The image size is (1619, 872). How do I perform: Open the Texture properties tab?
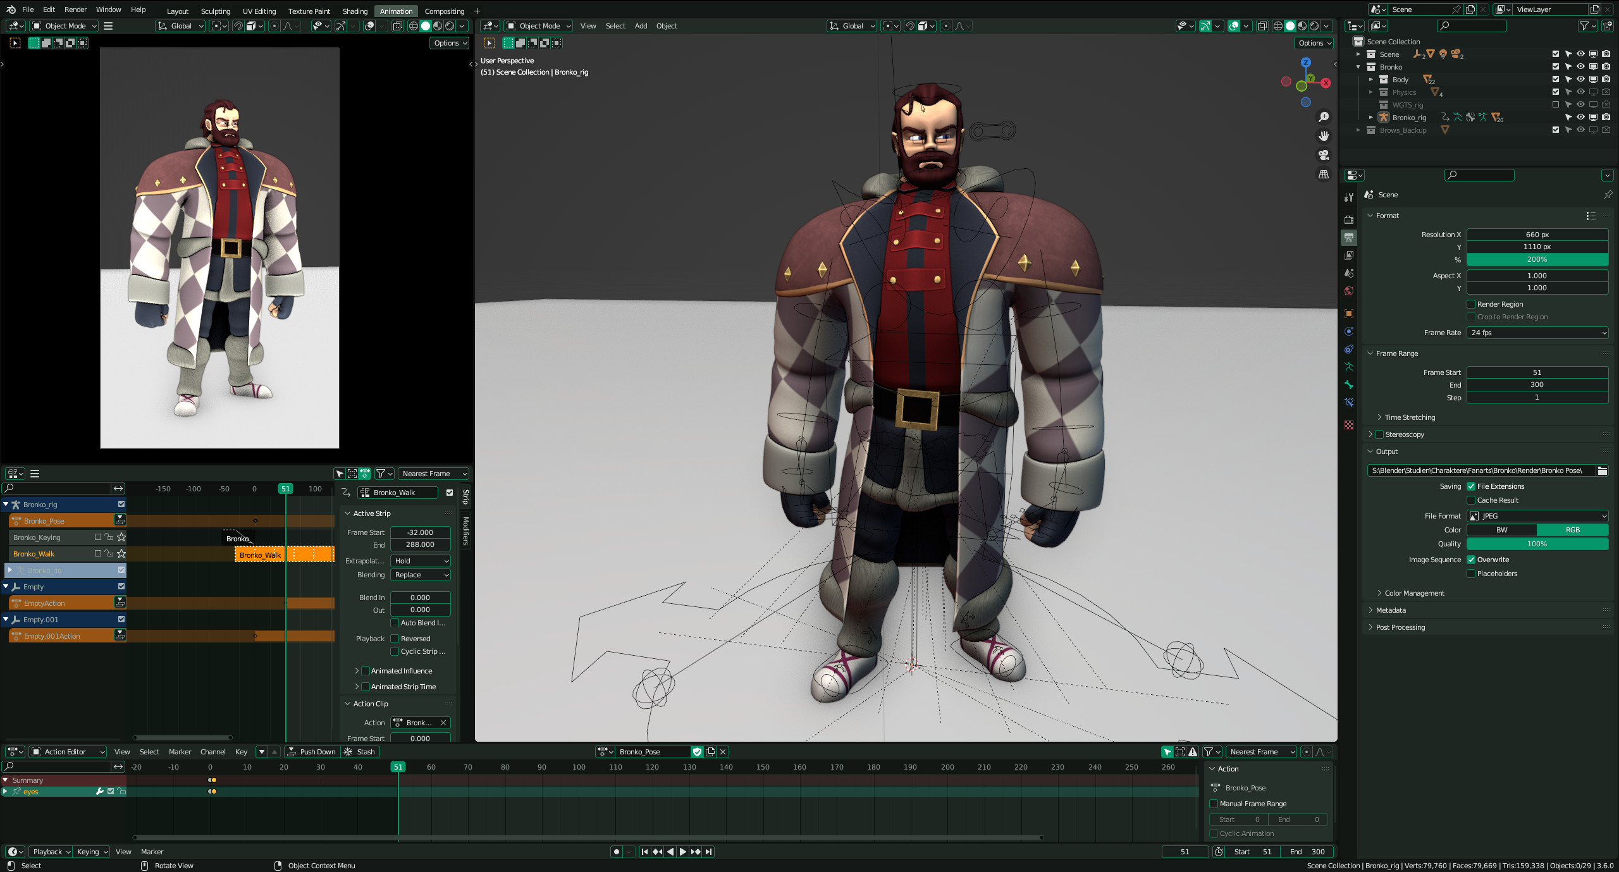[x=1349, y=425]
